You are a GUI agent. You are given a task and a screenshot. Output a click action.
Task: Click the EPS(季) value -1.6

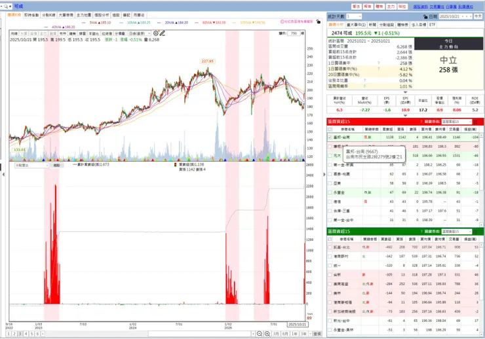click(387, 110)
